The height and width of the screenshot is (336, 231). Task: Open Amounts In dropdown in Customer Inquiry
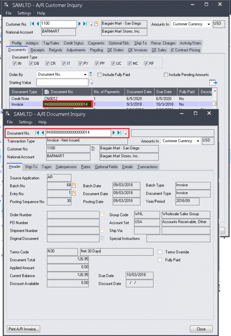click(209, 24)
